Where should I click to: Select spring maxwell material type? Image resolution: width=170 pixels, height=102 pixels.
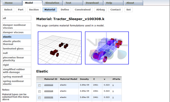17,77
